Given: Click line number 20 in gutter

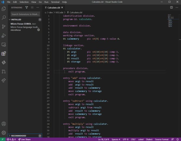Looking at the screenshot, I should [x=48, y=78].
